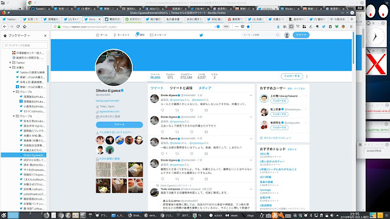
Task: Go forward with Firefox forward arrow
Action: coord(12,27)
